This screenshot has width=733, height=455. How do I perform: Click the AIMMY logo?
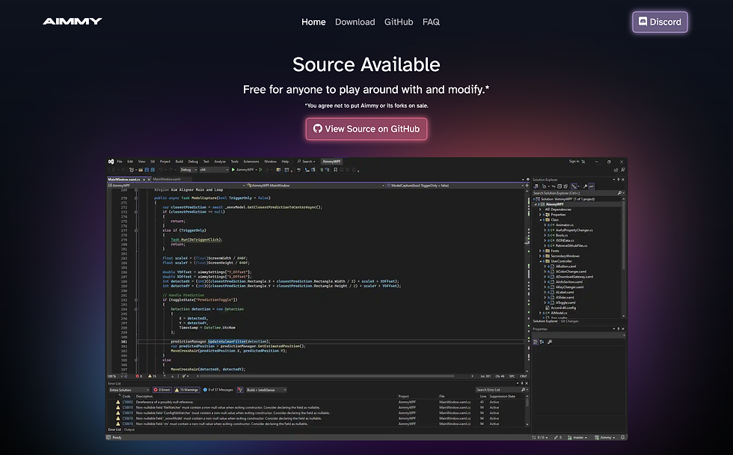coord(73,21)
